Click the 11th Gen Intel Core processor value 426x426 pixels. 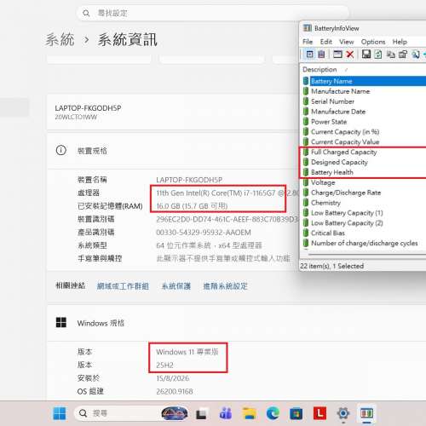coord(227,193)
